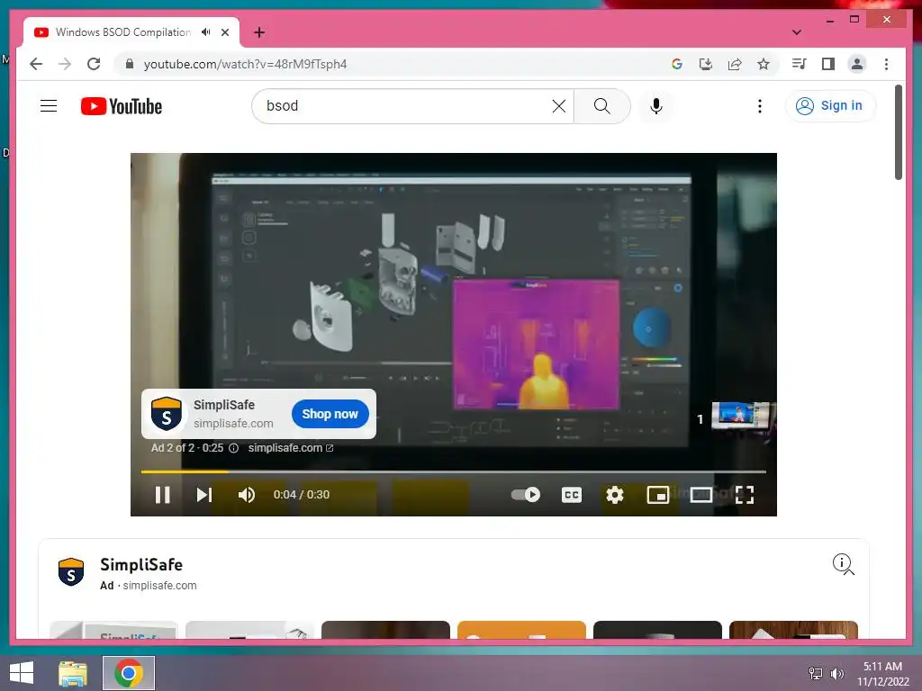Click the Sign in button
Screen dimensions: 922x691
[829, 106]
